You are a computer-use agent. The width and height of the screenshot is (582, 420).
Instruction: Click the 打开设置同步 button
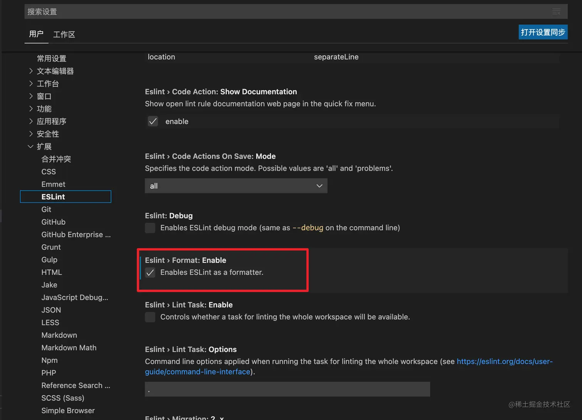point(543,32)
